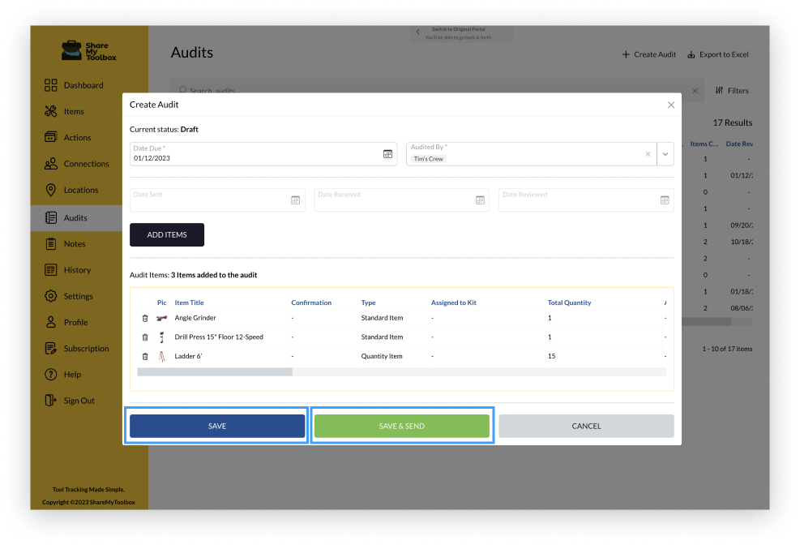The width and height of the screenshot is (800, 545).
Task: Open the Notes section icon
Action: click(49, 243)
